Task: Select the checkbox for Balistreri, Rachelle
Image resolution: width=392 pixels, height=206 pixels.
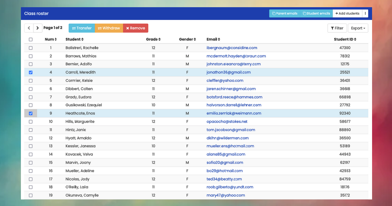Action: tap(31, 48)
